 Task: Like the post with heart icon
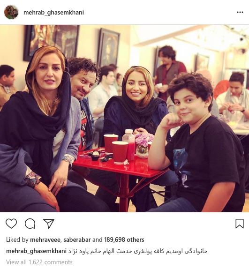pos(11,224)
